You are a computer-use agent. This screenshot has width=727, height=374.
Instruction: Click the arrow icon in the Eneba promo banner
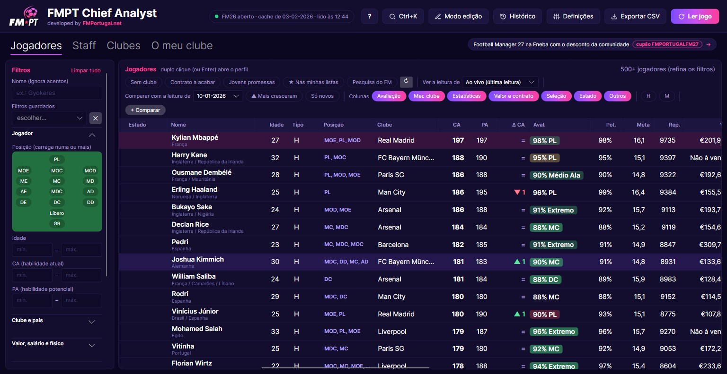[x=709, y=44]
